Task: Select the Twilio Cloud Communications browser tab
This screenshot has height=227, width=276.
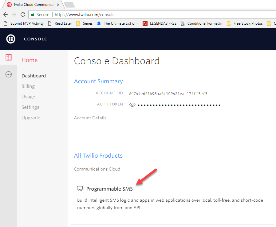Action: tap(33, 5)
